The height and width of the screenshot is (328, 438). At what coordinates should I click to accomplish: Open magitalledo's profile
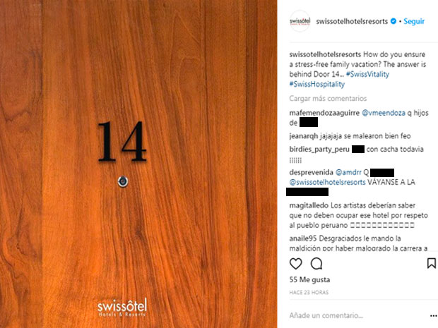tap(309, 205)
